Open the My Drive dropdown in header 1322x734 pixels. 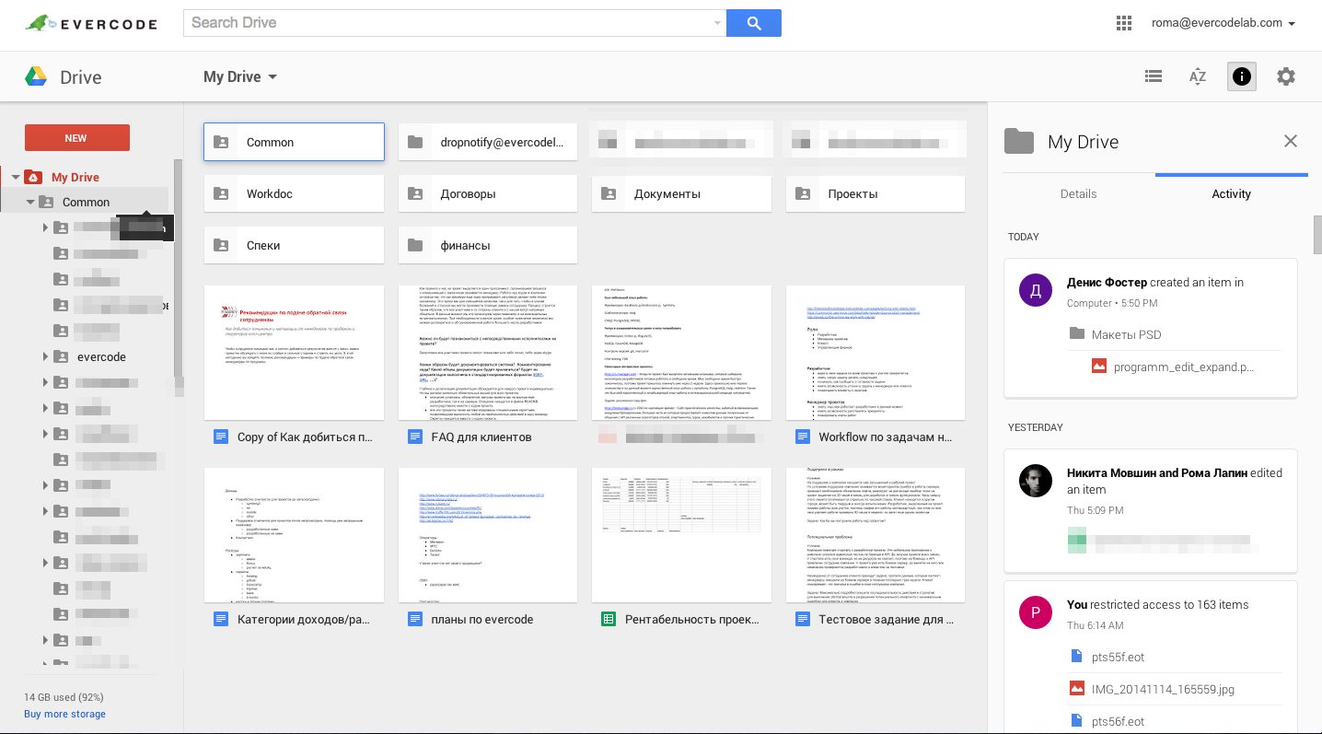(x=240, y=77)
